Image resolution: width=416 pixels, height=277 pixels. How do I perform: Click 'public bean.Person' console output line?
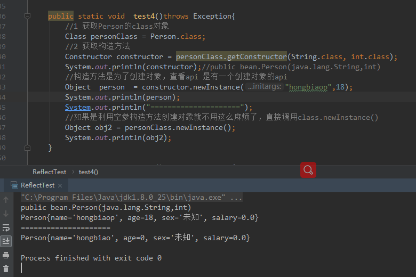pyautogui.click(x=106, y=208)
